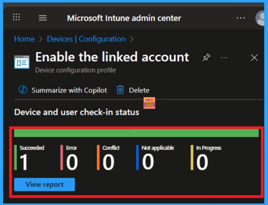Click the Device and user check-in status heading
The height and width of the screenshot is (205, 268).
tap(77, 112)
